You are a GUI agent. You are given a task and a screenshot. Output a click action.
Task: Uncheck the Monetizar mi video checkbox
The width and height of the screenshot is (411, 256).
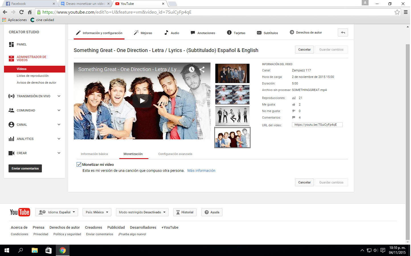pyautogui.click(x=79, y=164)
